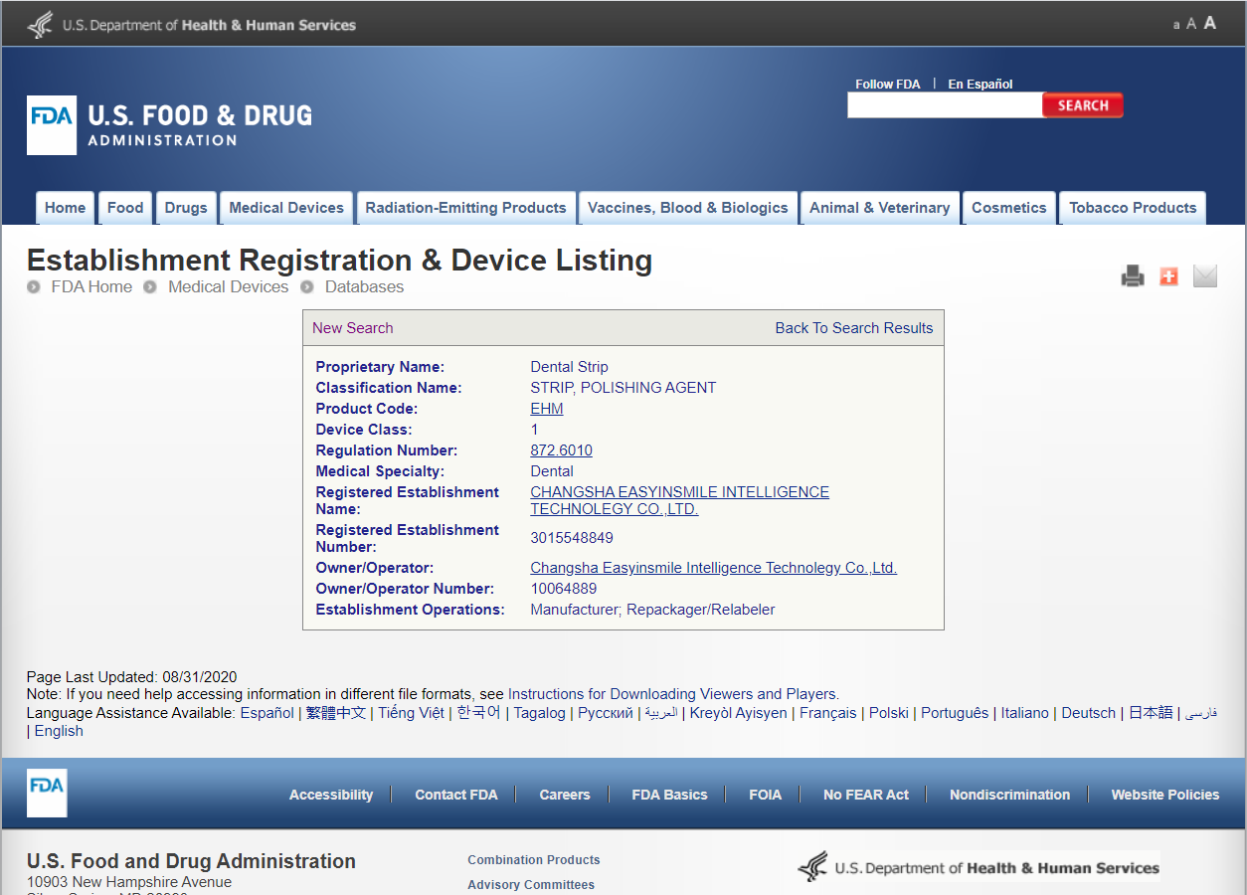Open the Radiation-Emitting Products tab
The height and width of the screenshot is (895, 1247).
pyautogui.click(x=466, y=208)
